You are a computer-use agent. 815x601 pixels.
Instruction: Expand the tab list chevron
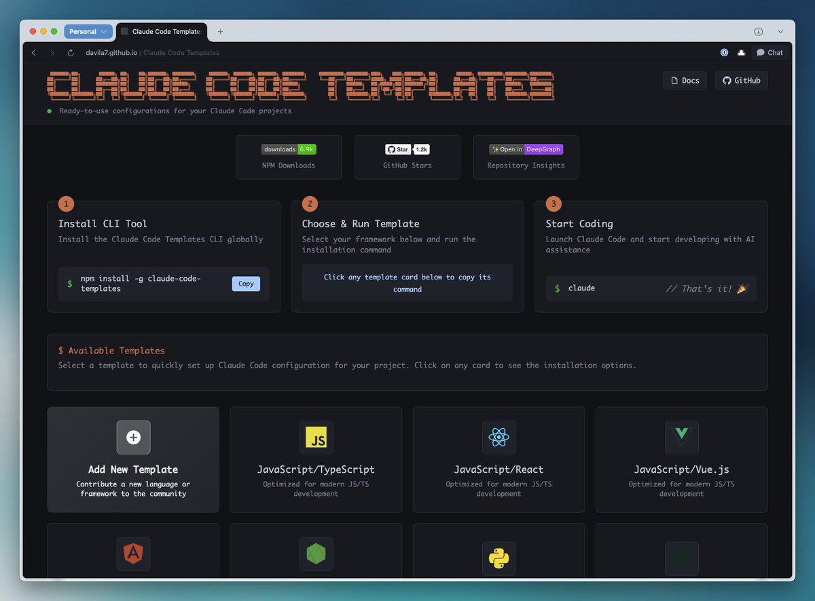coord(780,31)
